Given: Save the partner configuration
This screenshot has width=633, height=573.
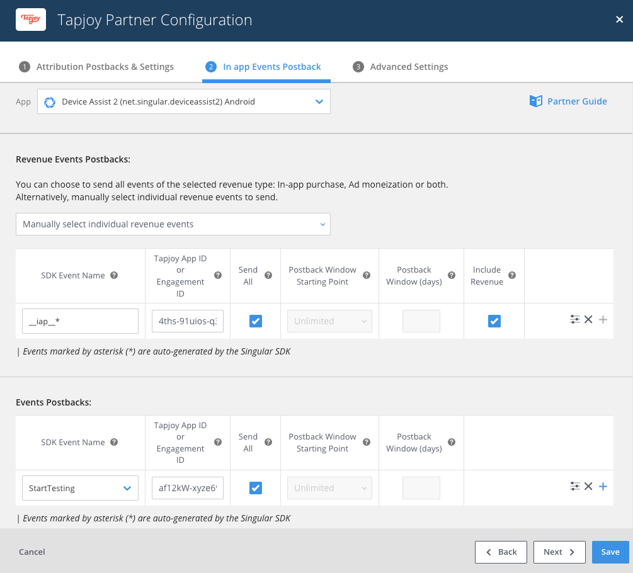Looking at the screenshot, I should [x=610, y=552].
